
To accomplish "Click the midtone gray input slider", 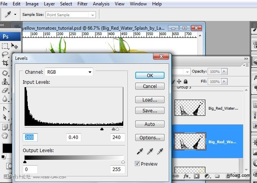I will tap(113, 129).
